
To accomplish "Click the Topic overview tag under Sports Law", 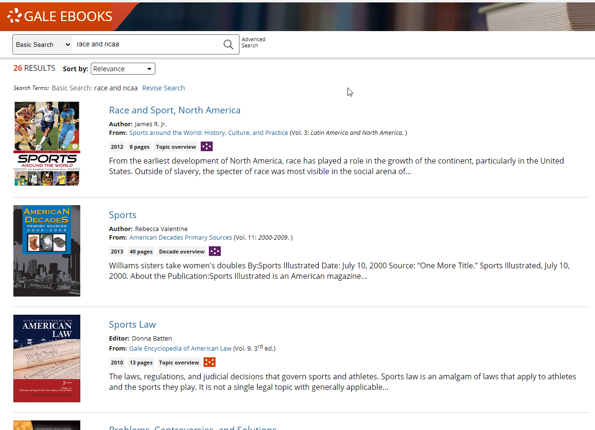I will point(179,363).
